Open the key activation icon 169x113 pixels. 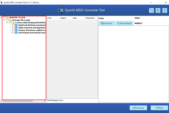click(158, 11)
